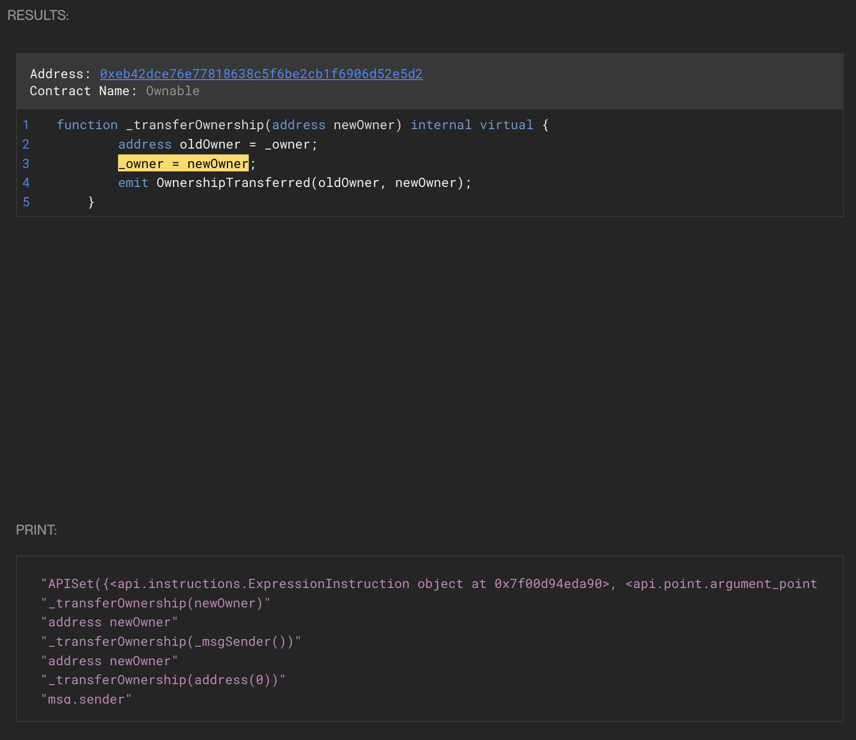Screen dimensions: 856x740
Task: Click the "function" keyword on code line 1
Action: tap(87, 125)
